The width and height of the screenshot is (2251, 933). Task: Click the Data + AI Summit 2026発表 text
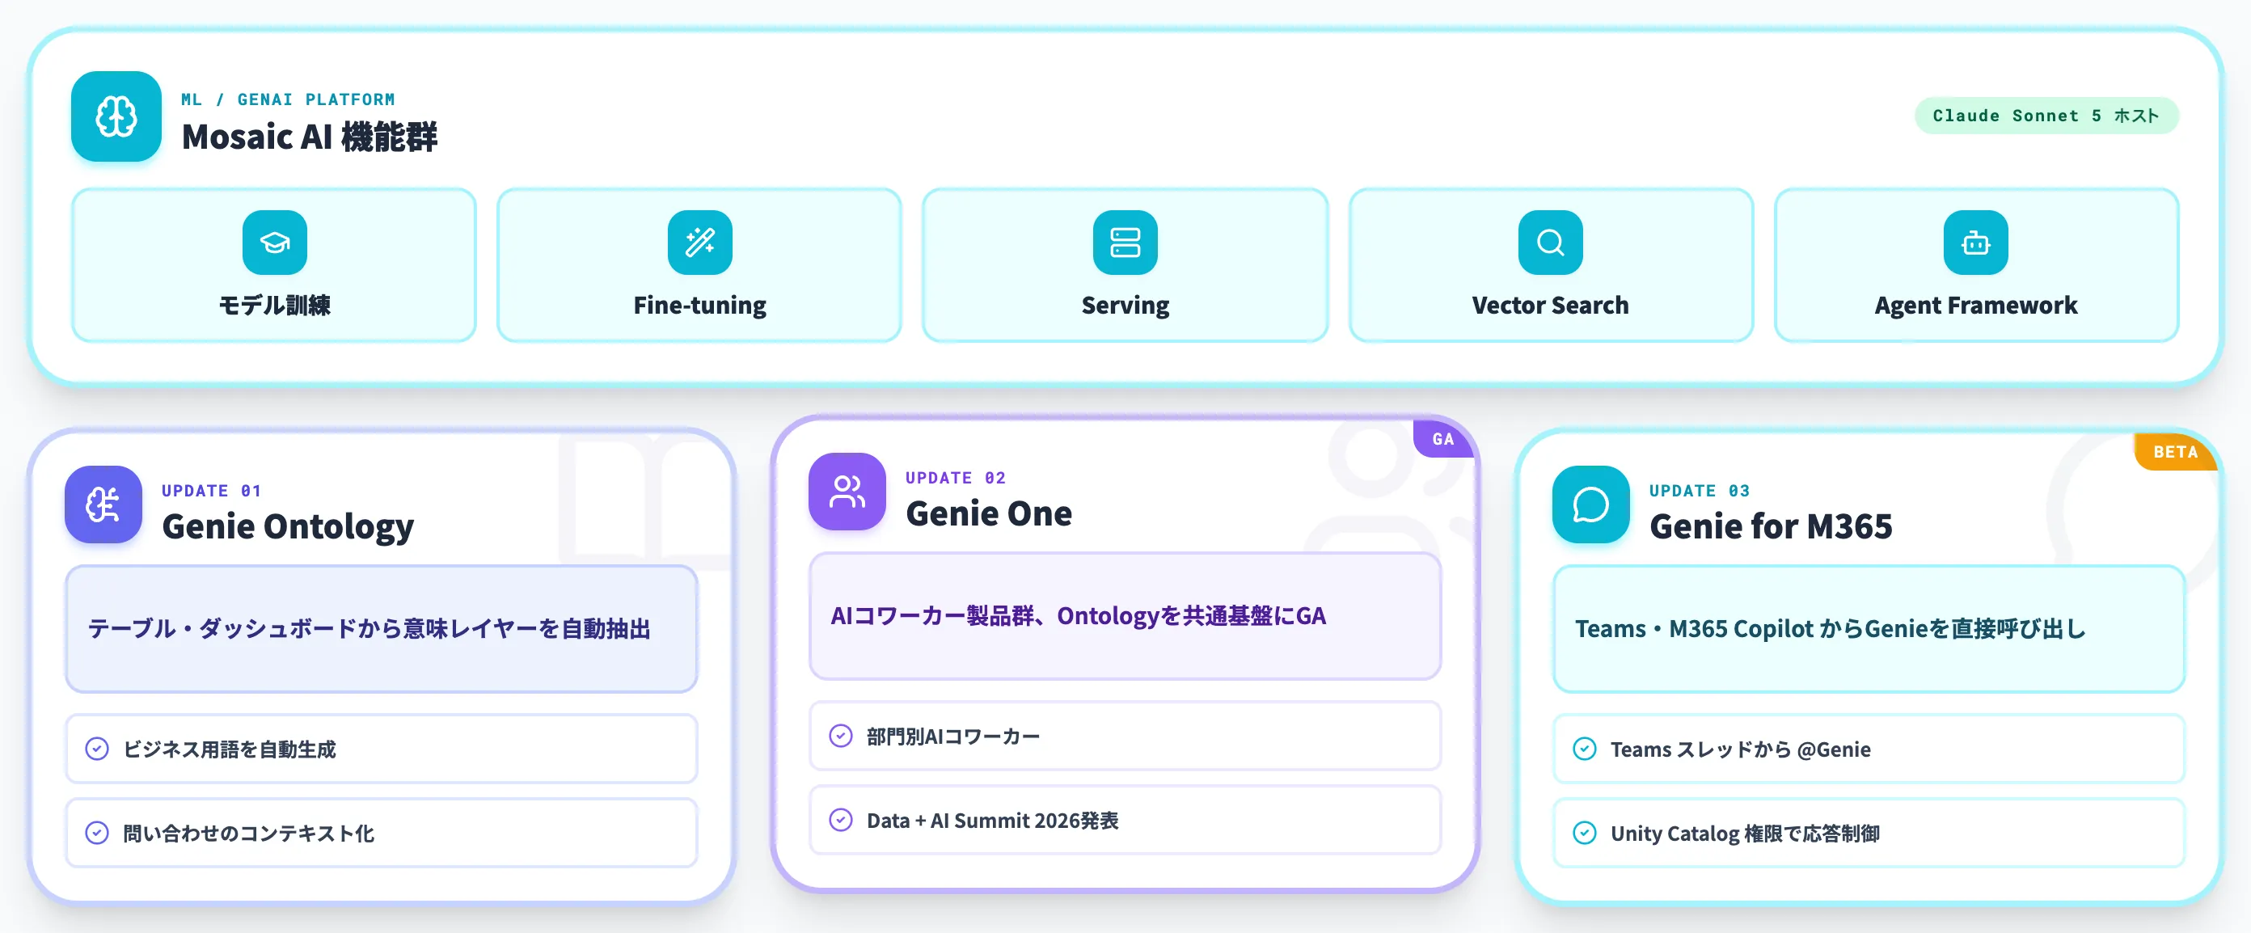pyautogui.click(x=992, y=820)
